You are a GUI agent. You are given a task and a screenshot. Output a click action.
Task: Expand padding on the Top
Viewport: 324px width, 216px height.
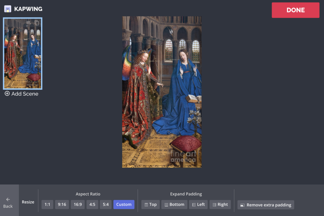click(150, 205)
